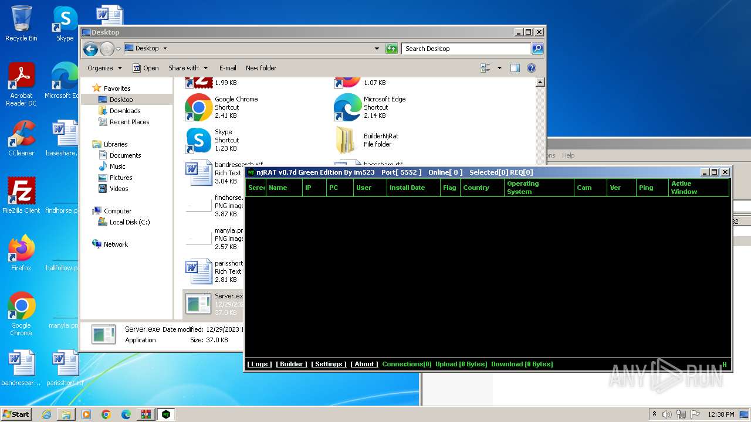
Task: Select the Server.exe file in Explorer list
Action: [214, 304]
